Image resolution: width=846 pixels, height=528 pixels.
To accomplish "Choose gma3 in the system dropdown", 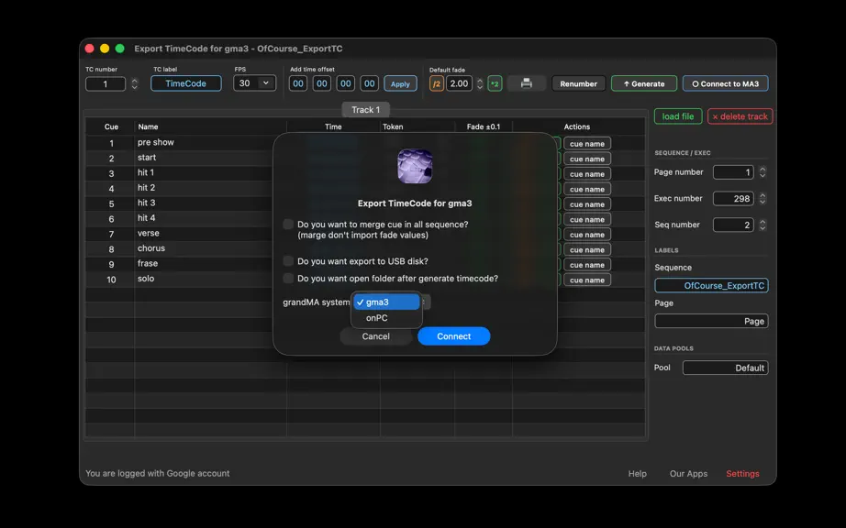I will coord(386,302).
